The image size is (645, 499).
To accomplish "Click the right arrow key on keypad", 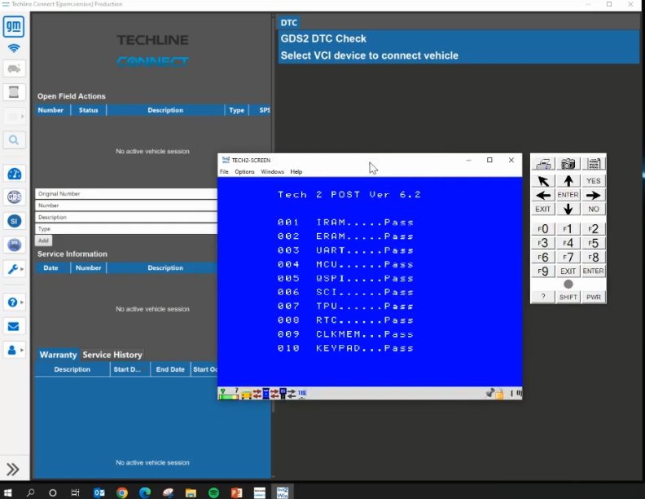I will click(593, 195).
